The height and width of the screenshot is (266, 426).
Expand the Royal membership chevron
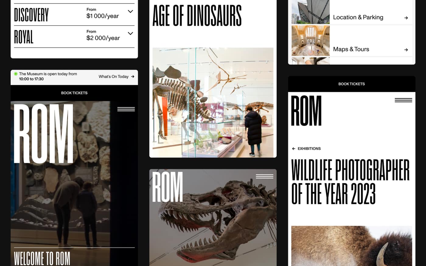pos(130,33)
